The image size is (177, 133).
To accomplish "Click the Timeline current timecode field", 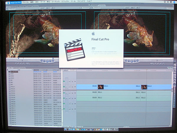I will point(72,70).
